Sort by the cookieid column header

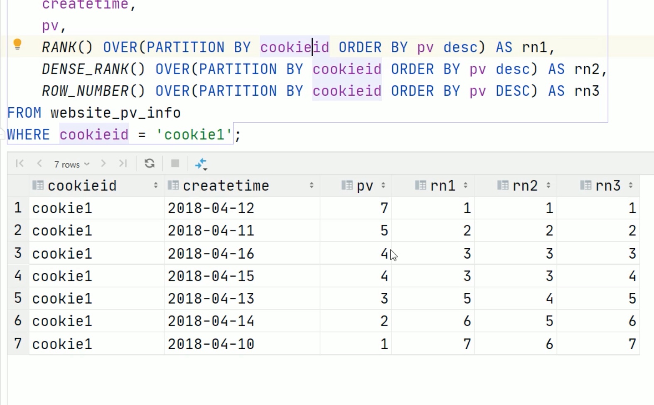click(96, 185)
